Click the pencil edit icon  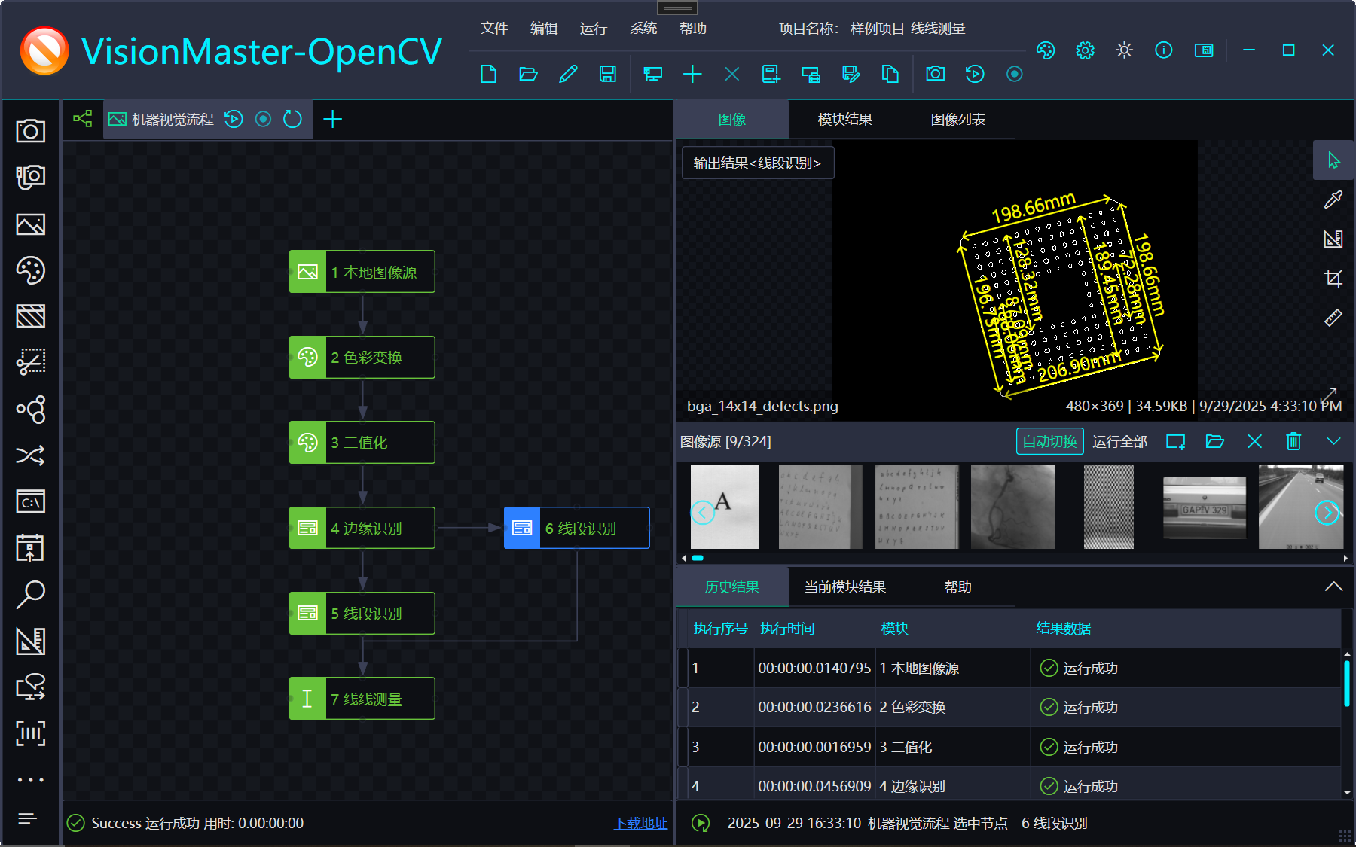(x=568, y=74)
